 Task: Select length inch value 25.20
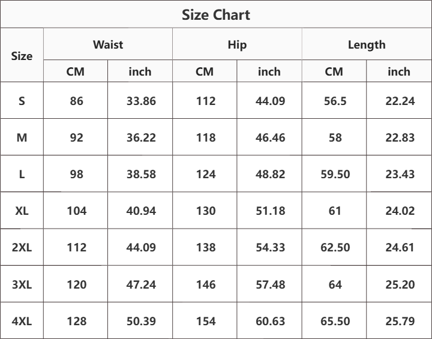click(x=400, y=284)
